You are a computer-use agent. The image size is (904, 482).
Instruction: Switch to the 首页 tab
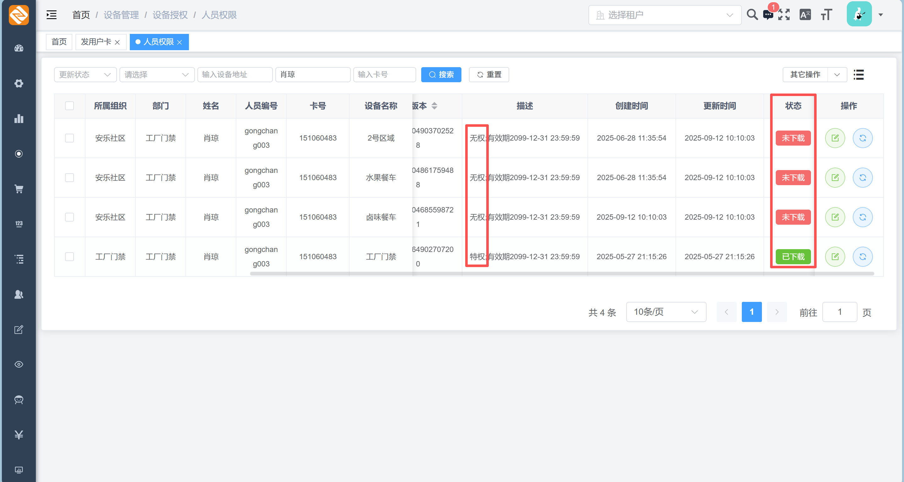coord(59,42)
